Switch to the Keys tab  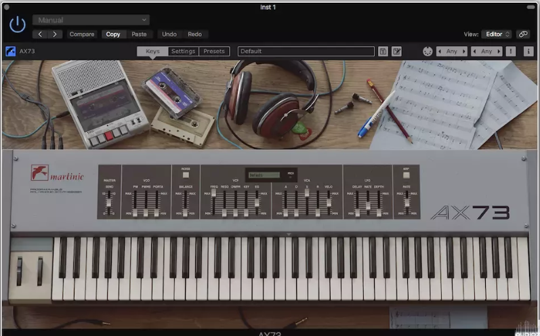(x=152, y=51)
